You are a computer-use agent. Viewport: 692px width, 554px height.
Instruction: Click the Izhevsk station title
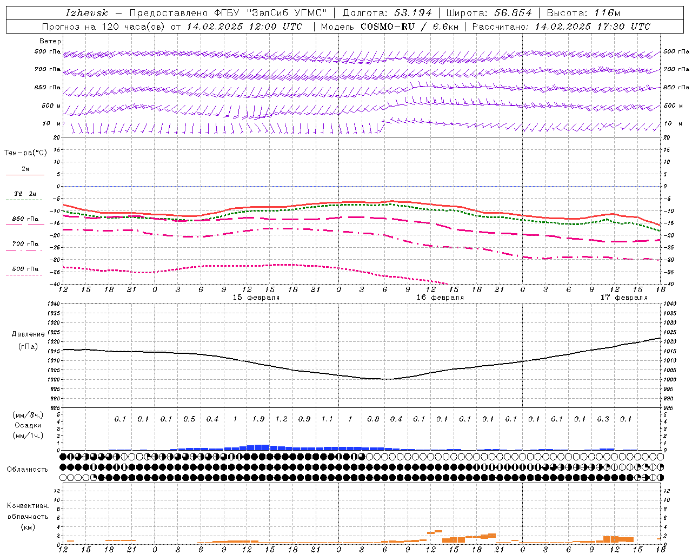click(x=86, y=13)
